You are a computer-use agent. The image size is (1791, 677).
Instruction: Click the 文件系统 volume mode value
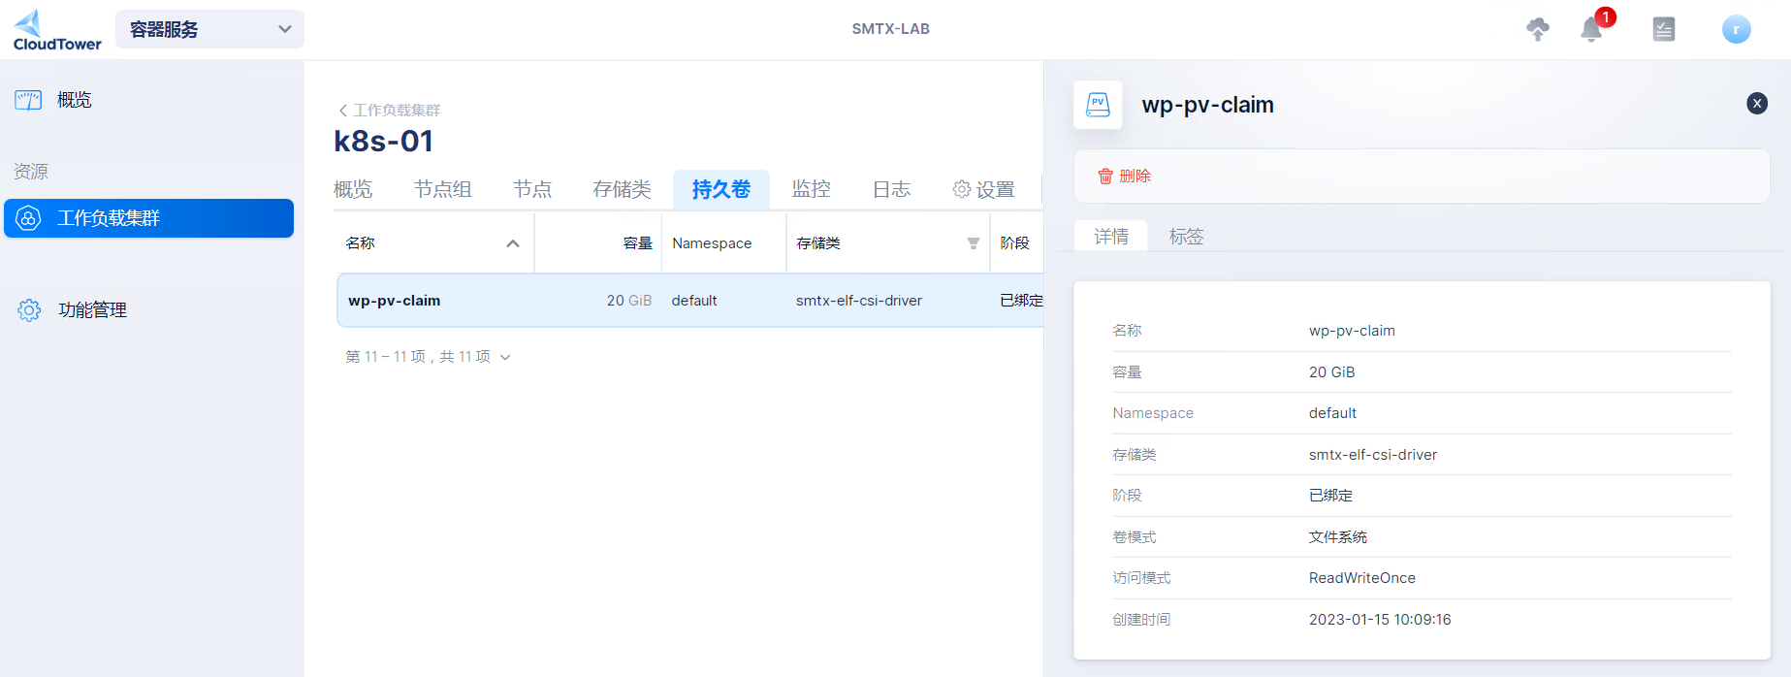tap(1338, 537)
